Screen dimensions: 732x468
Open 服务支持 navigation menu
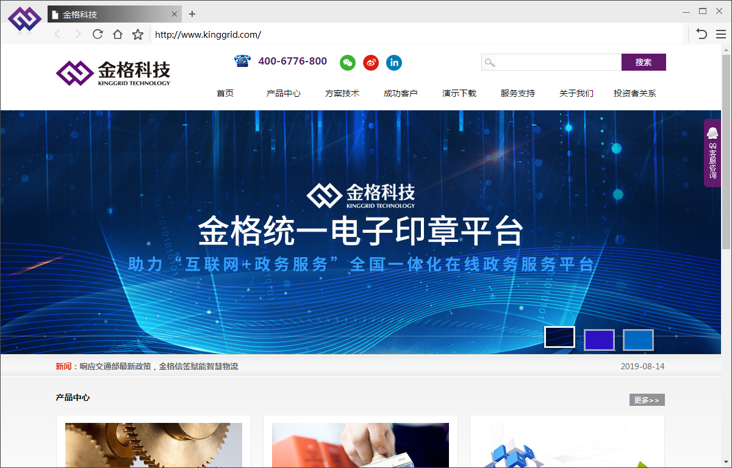[x=518, y=93]
